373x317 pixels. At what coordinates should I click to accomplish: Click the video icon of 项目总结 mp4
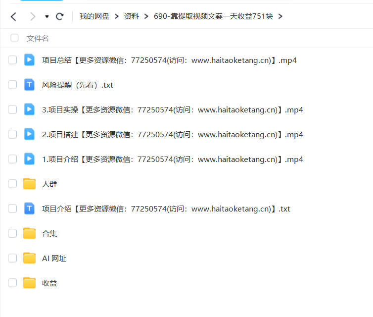29,60
